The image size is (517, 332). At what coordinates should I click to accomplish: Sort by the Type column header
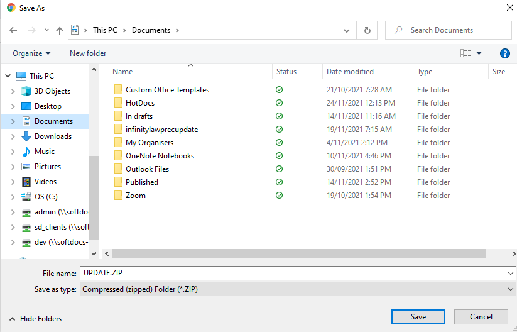click(x=425, y=72)
